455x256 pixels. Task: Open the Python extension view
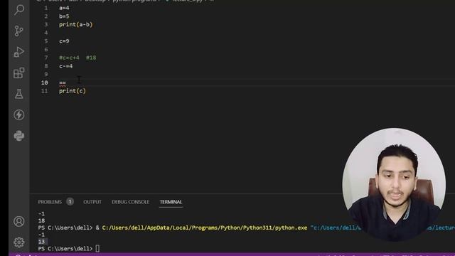pyautogui.click(x=19, y=136)
